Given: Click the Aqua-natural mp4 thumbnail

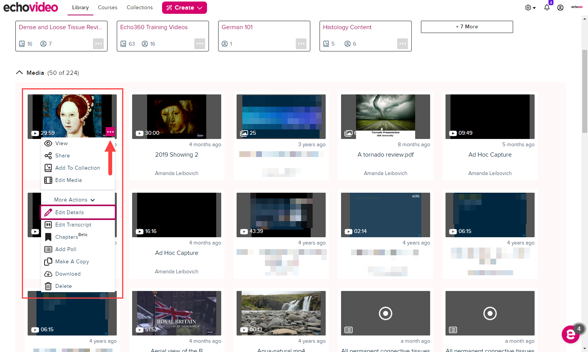Looking at the screenshot, I should pos(281,313).
